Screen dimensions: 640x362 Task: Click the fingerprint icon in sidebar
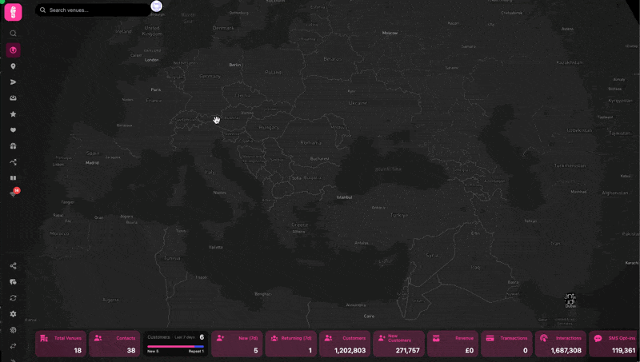tap(13, 330)
